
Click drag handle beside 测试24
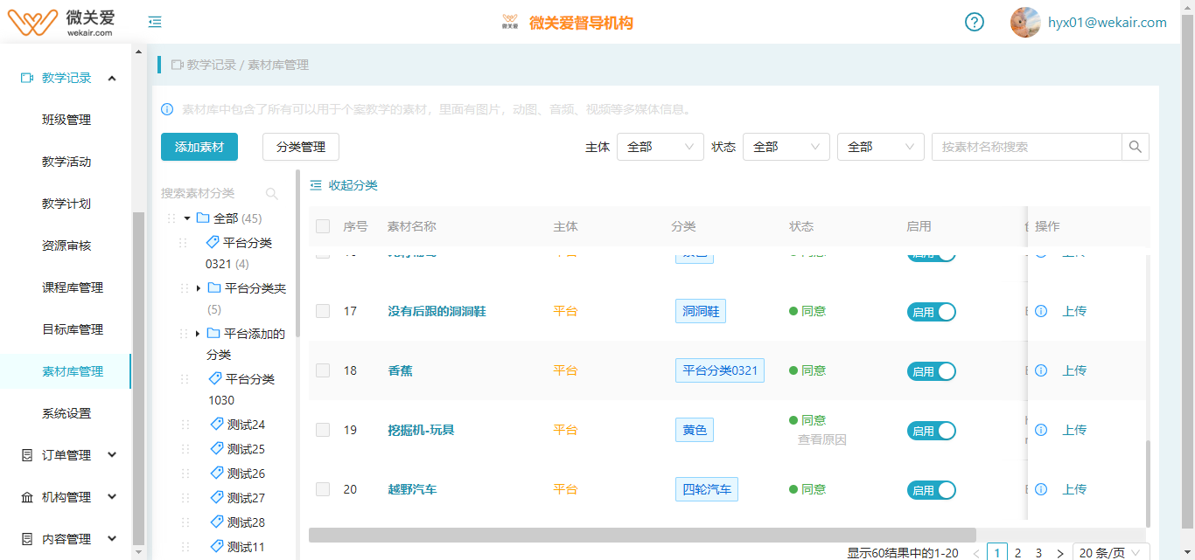185,425
